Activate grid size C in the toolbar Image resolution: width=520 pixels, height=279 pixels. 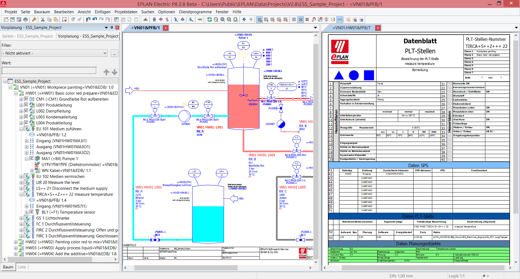pyautogui.click(x=273, y=19)
